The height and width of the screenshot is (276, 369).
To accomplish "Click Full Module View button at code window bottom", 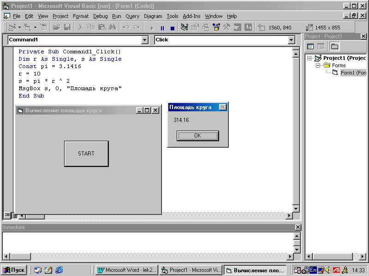I will 14,216.
